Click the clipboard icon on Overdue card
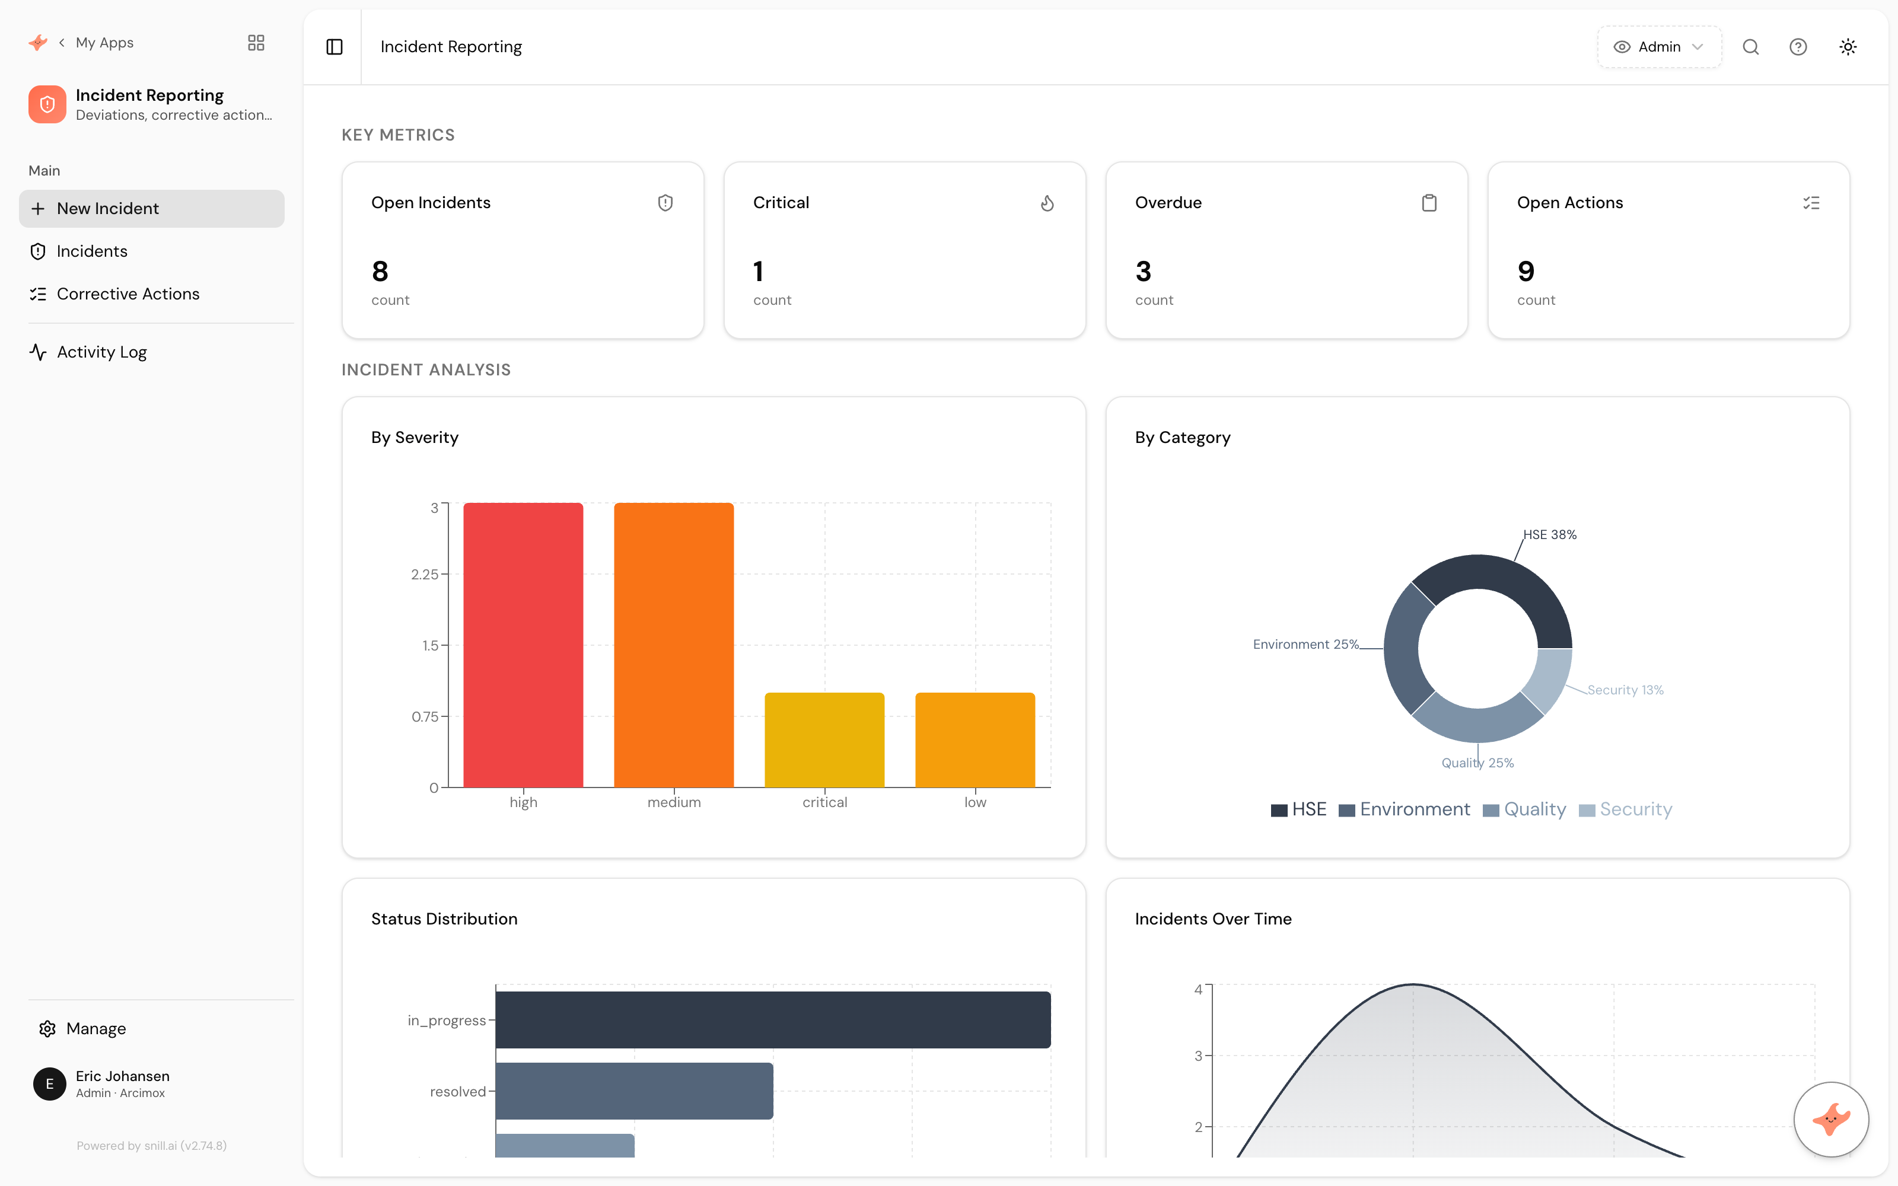Image resolution: width=1898 pixels, height=1186 pixels. pos(1429,203)
